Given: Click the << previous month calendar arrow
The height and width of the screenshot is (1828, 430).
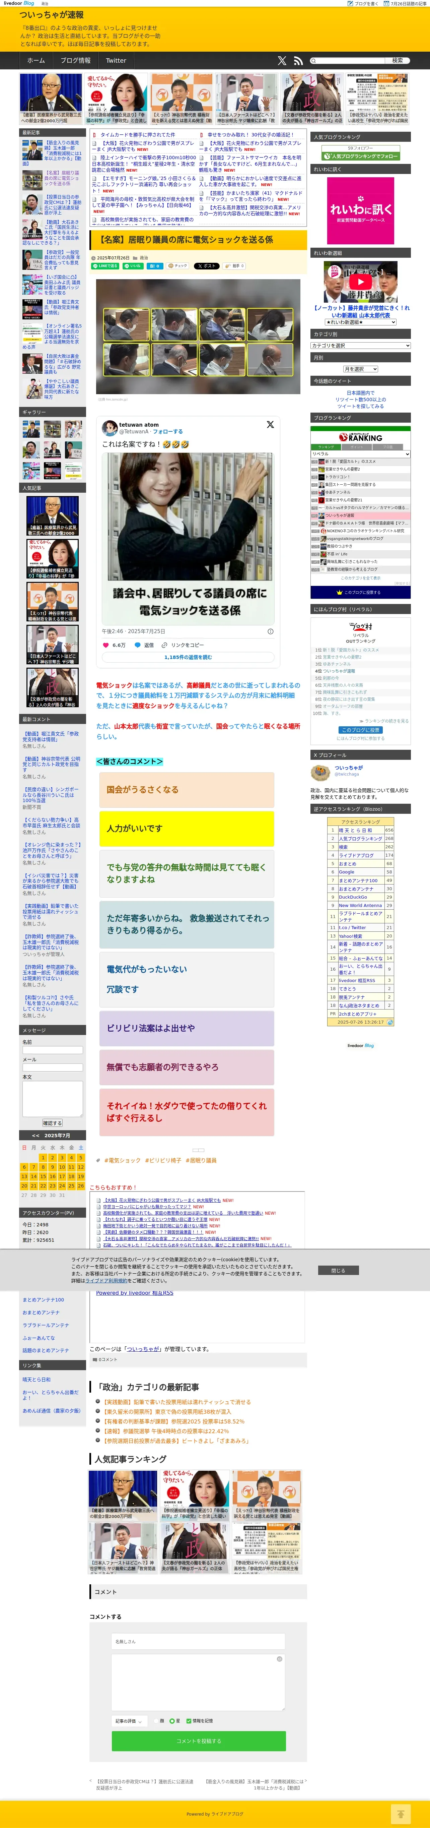Looking at the screenshot, I should click(35, 1136).
